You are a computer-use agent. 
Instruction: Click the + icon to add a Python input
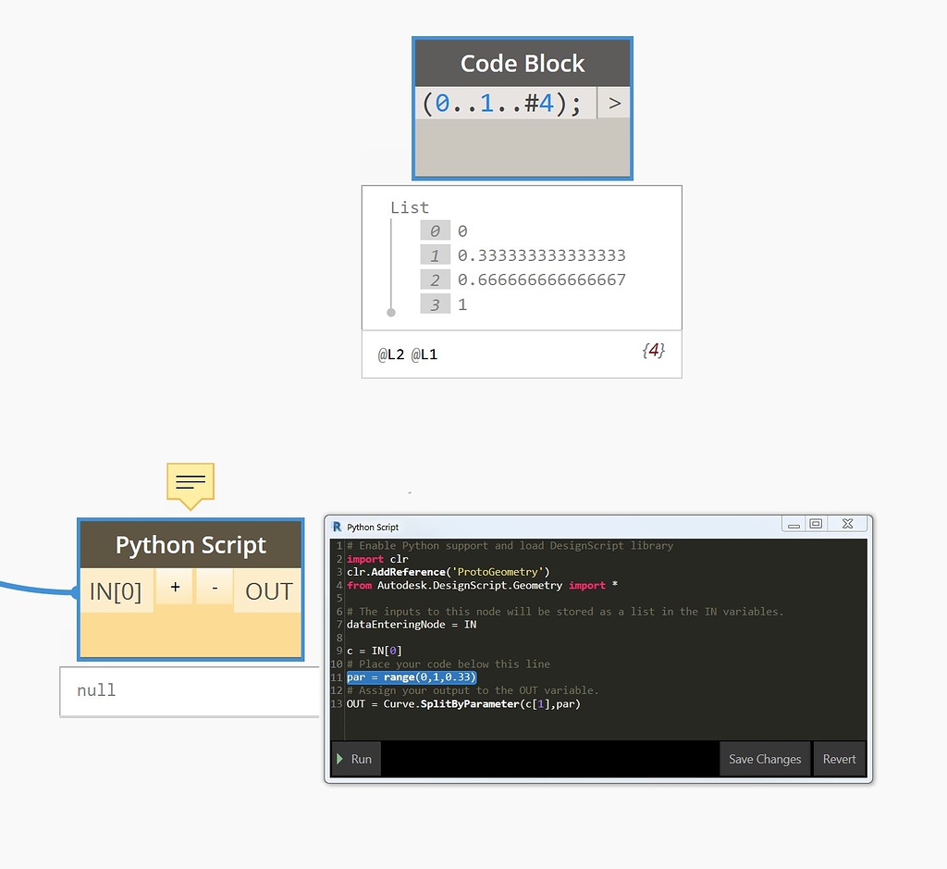coord(174,587)
